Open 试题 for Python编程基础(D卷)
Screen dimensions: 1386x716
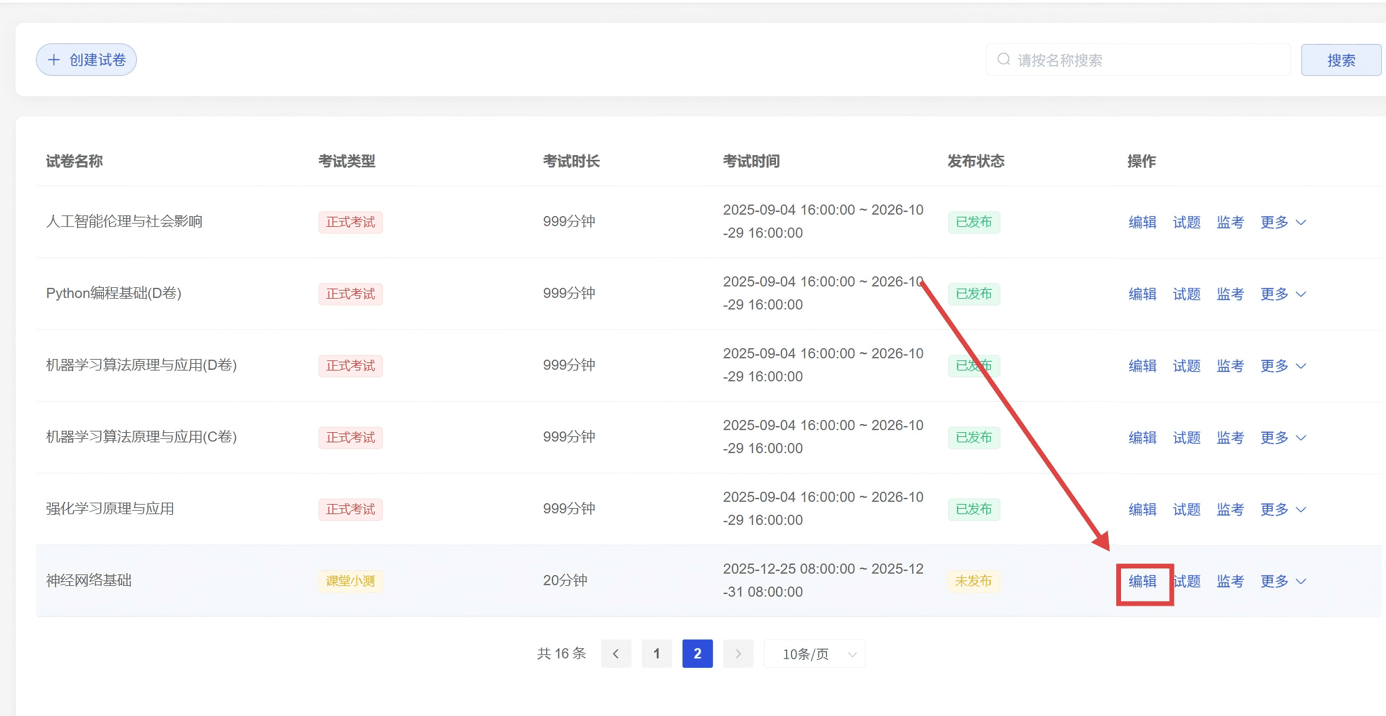point(1186,294)
